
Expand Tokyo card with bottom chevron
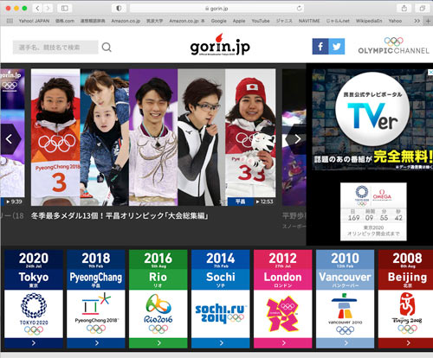[34, 343]
